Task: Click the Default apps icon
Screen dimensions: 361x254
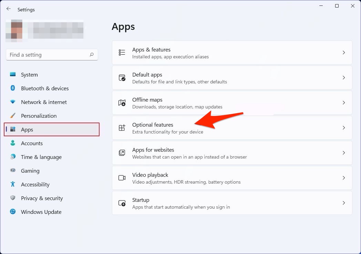Action: pos(122,78)
